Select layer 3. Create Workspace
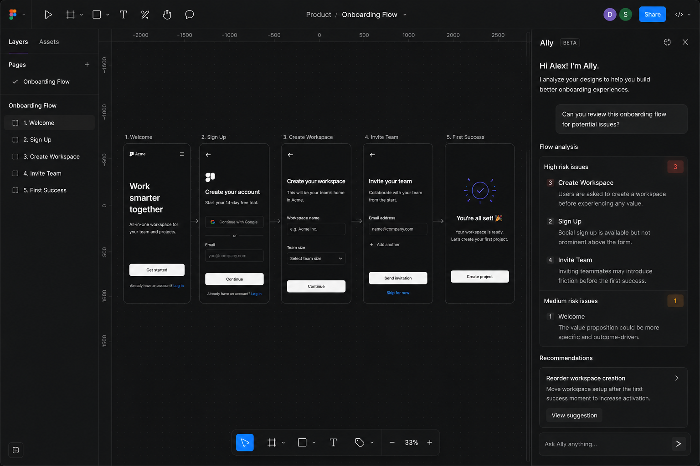Viewport: 700px width, 466px height. [x=49, y=157]
